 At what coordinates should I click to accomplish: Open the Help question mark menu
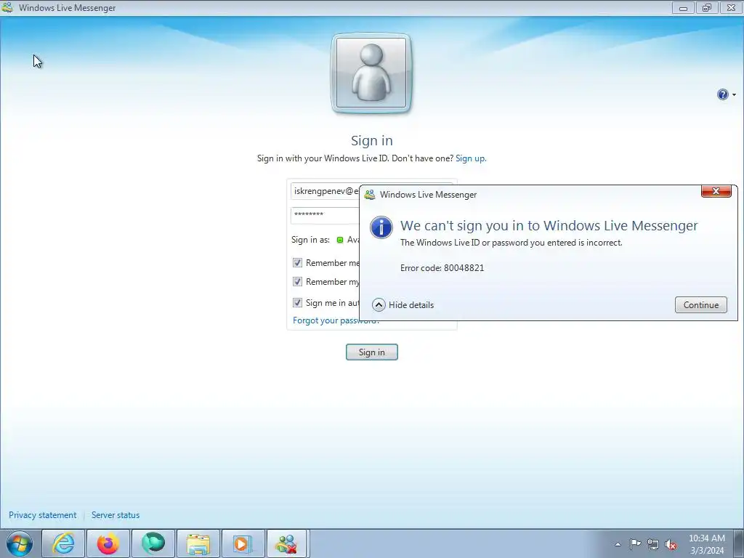[x=726, y=94]
